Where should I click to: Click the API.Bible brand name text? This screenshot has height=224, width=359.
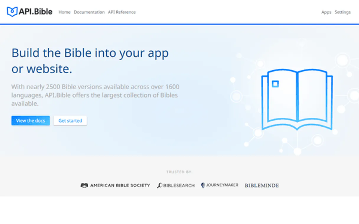[35, 11]
